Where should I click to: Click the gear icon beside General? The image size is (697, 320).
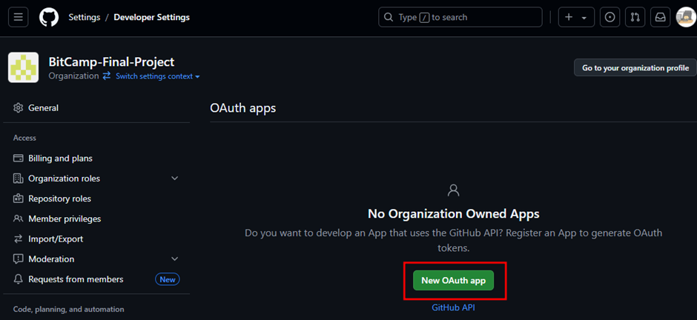(19, 108)
